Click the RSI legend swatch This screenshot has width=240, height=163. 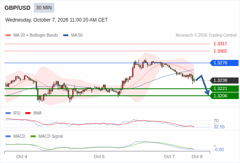coord(8,113)
